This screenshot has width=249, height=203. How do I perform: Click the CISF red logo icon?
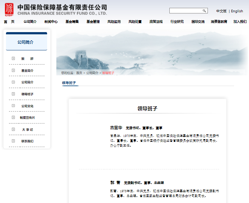click(9, 10)
